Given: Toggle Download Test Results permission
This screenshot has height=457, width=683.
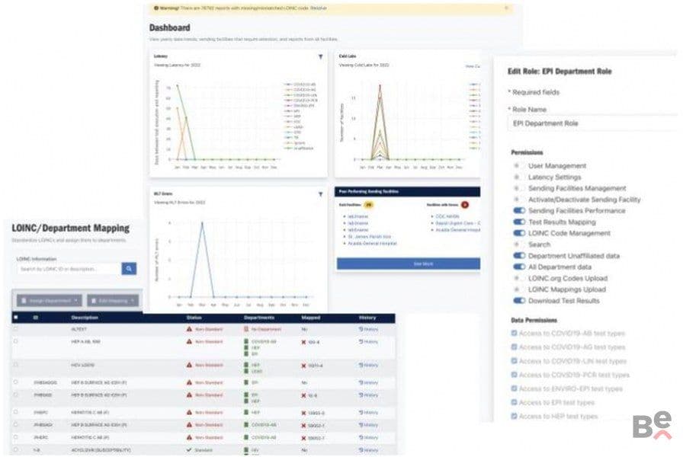Looking at the screenshot, I should 519,301.
